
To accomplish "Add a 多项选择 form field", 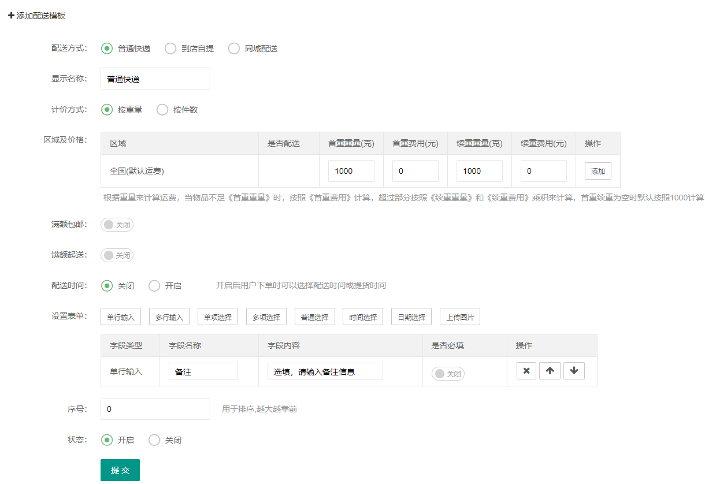I will click(x=266, y=317).
